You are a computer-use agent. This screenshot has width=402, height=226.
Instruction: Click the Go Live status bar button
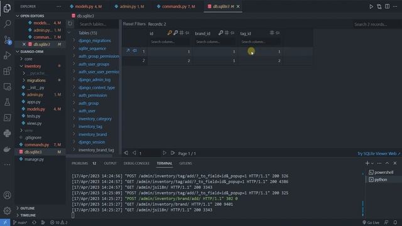[x=371, y=222]
